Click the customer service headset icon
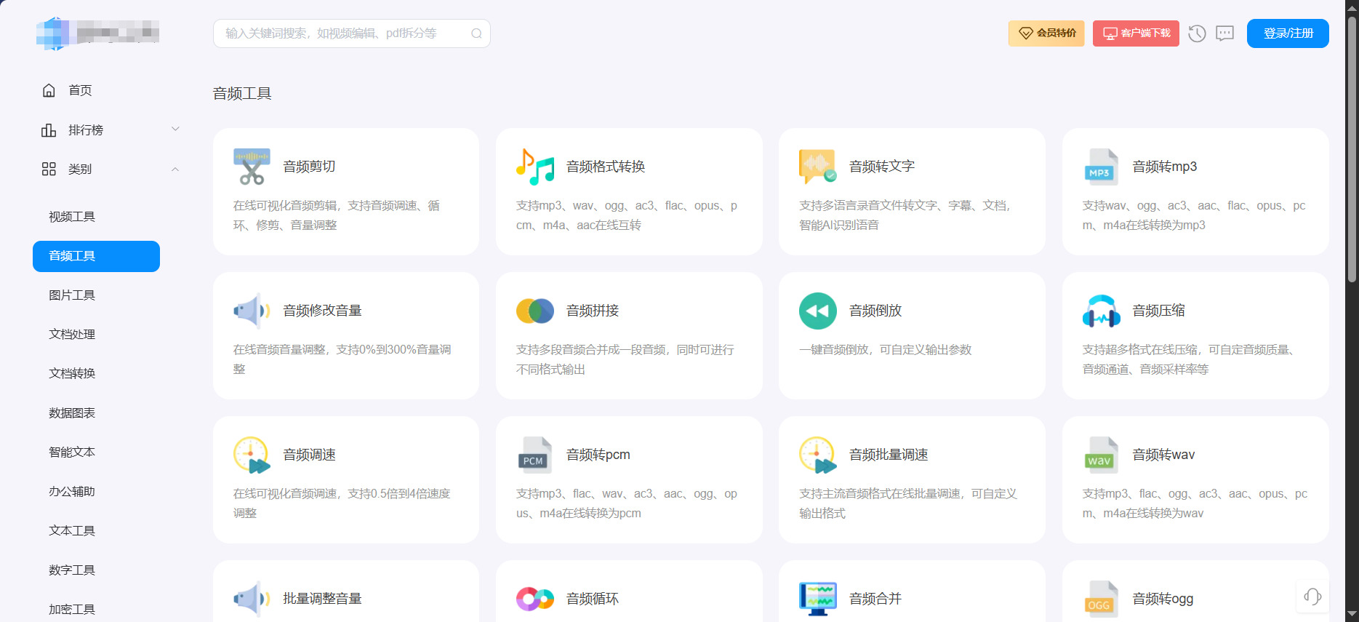1359x622 pixels. (x=1312, y=597)
